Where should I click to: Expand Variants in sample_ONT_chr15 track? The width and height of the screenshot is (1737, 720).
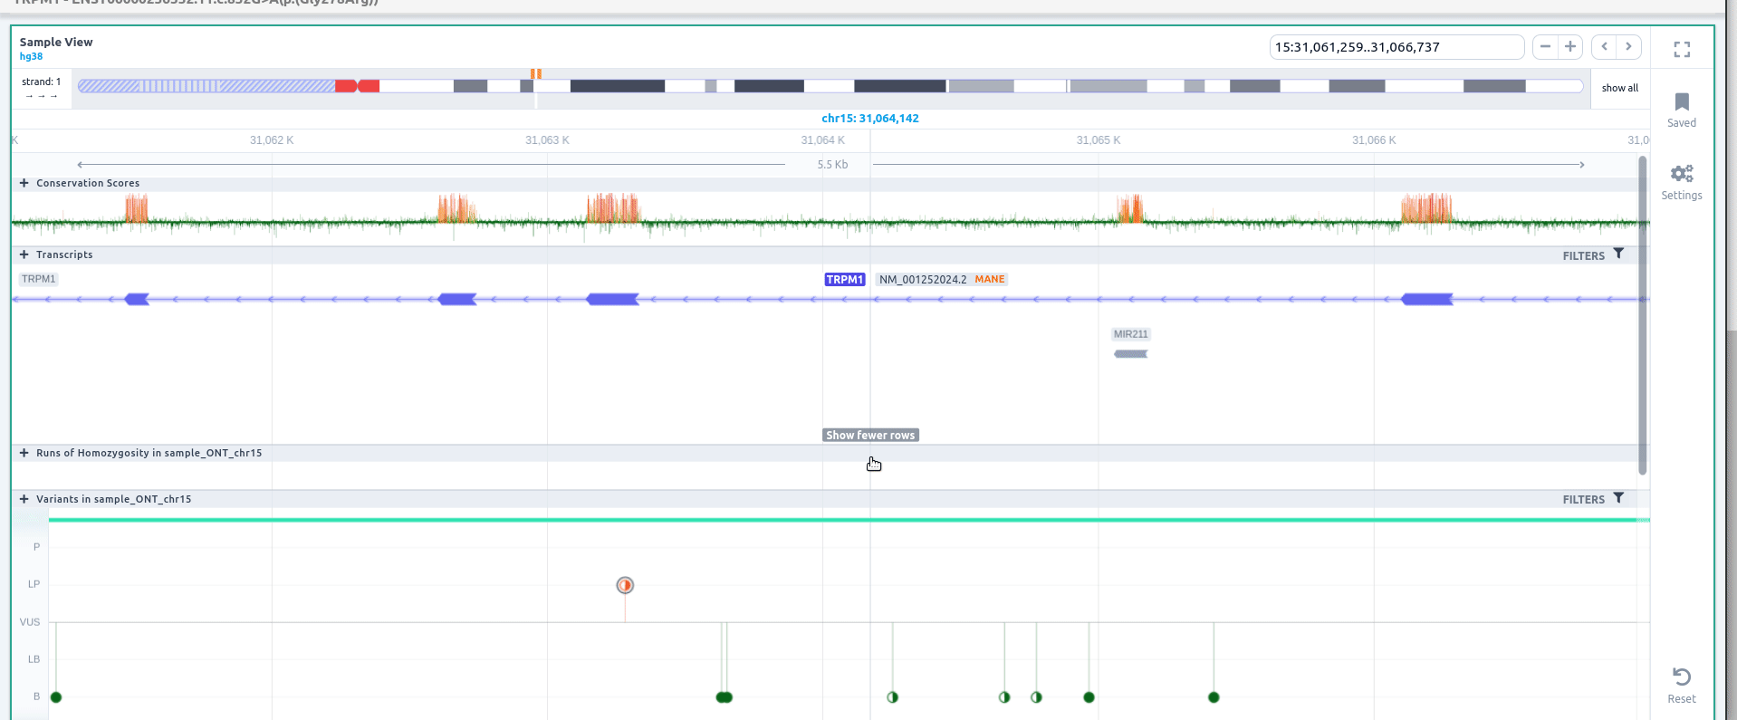point(24,499)
